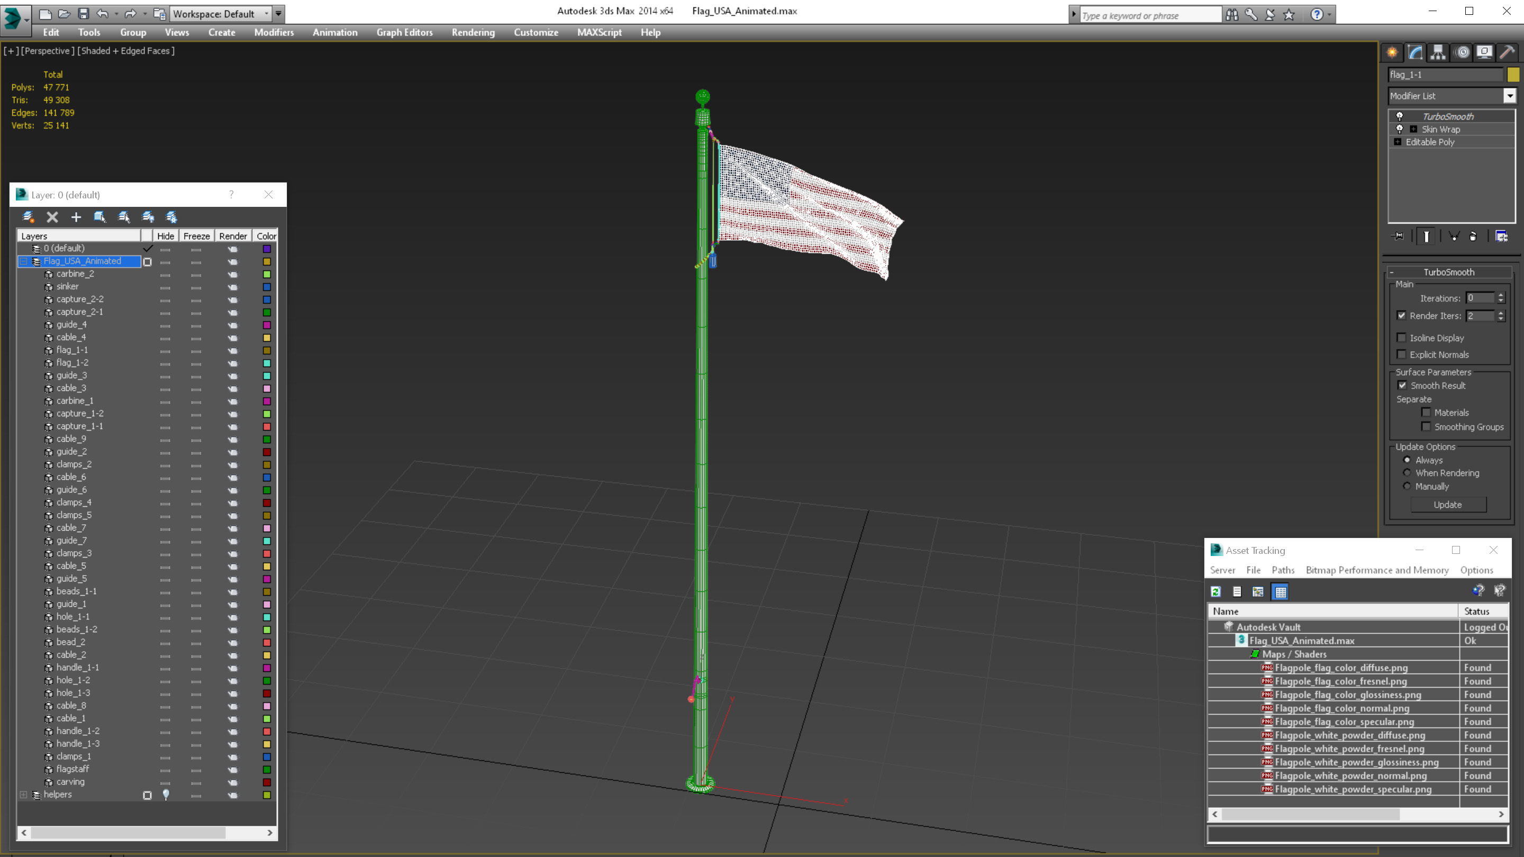Click Shaded + Edged Faces viewport label
The image size is (1524, 857).
(x=126, y=51)
